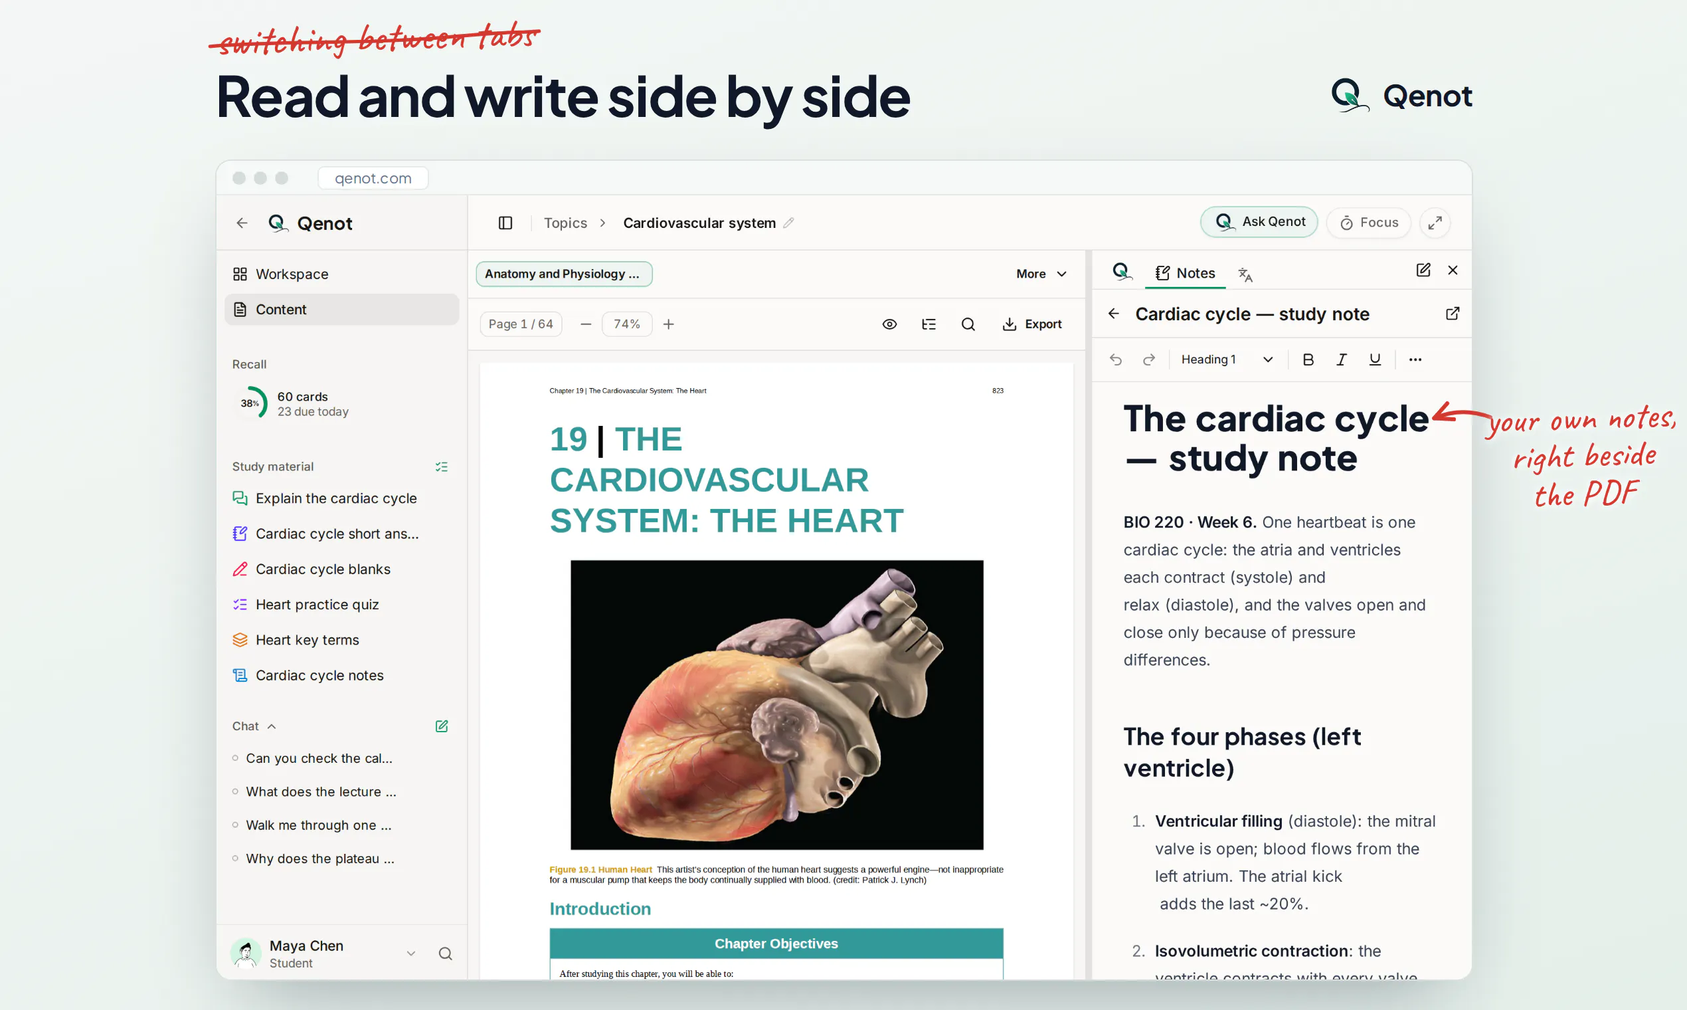Undo the last note edit

1116,359
